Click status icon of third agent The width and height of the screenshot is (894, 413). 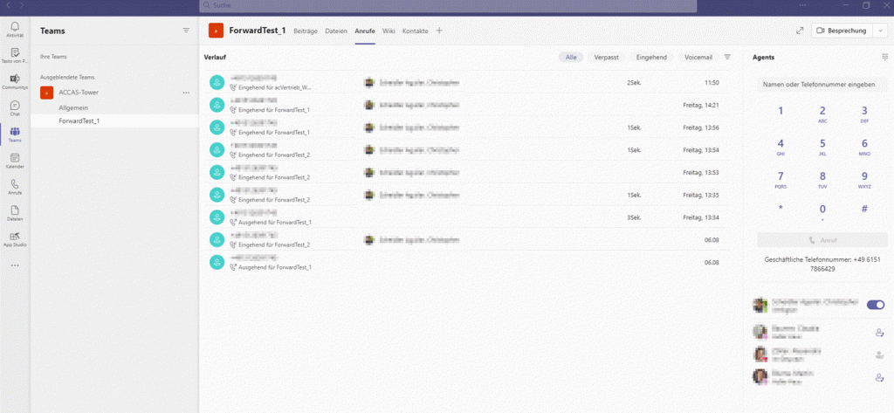[x=878, y=354]
